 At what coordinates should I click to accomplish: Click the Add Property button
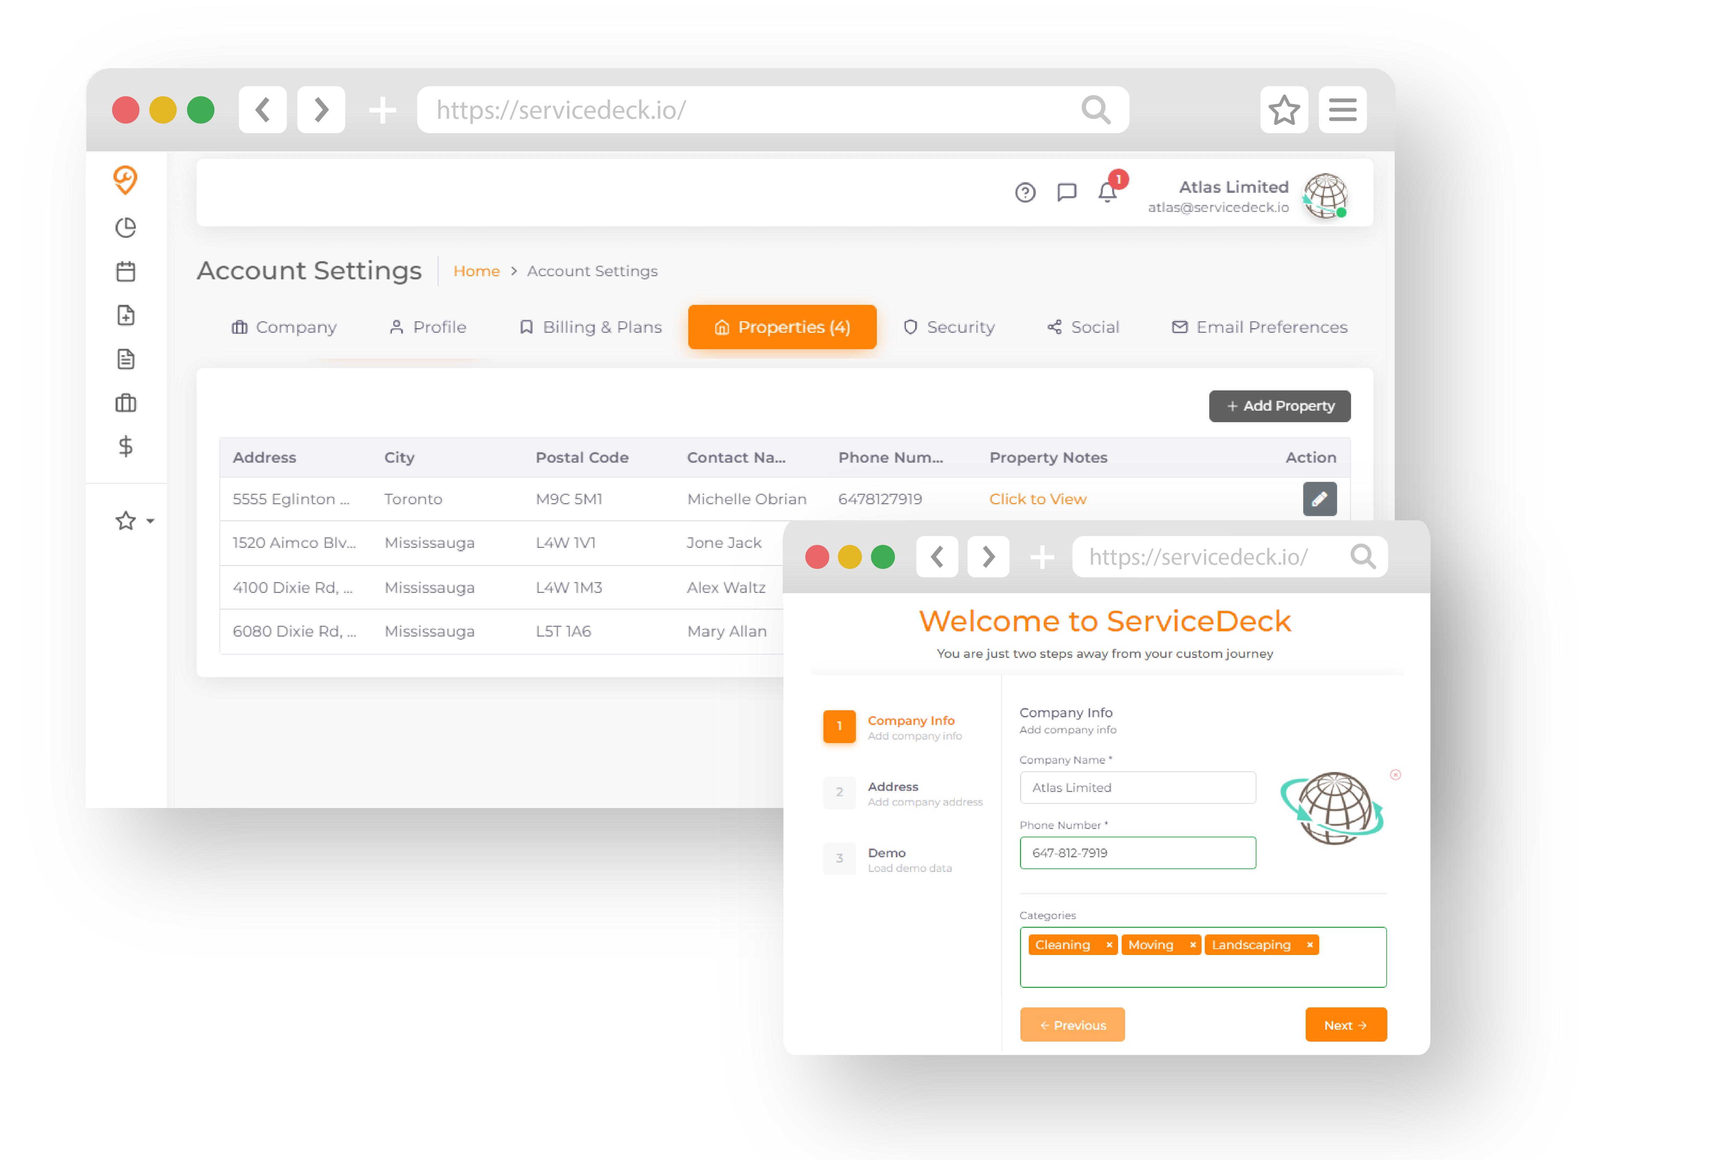tap(1279, 406)
